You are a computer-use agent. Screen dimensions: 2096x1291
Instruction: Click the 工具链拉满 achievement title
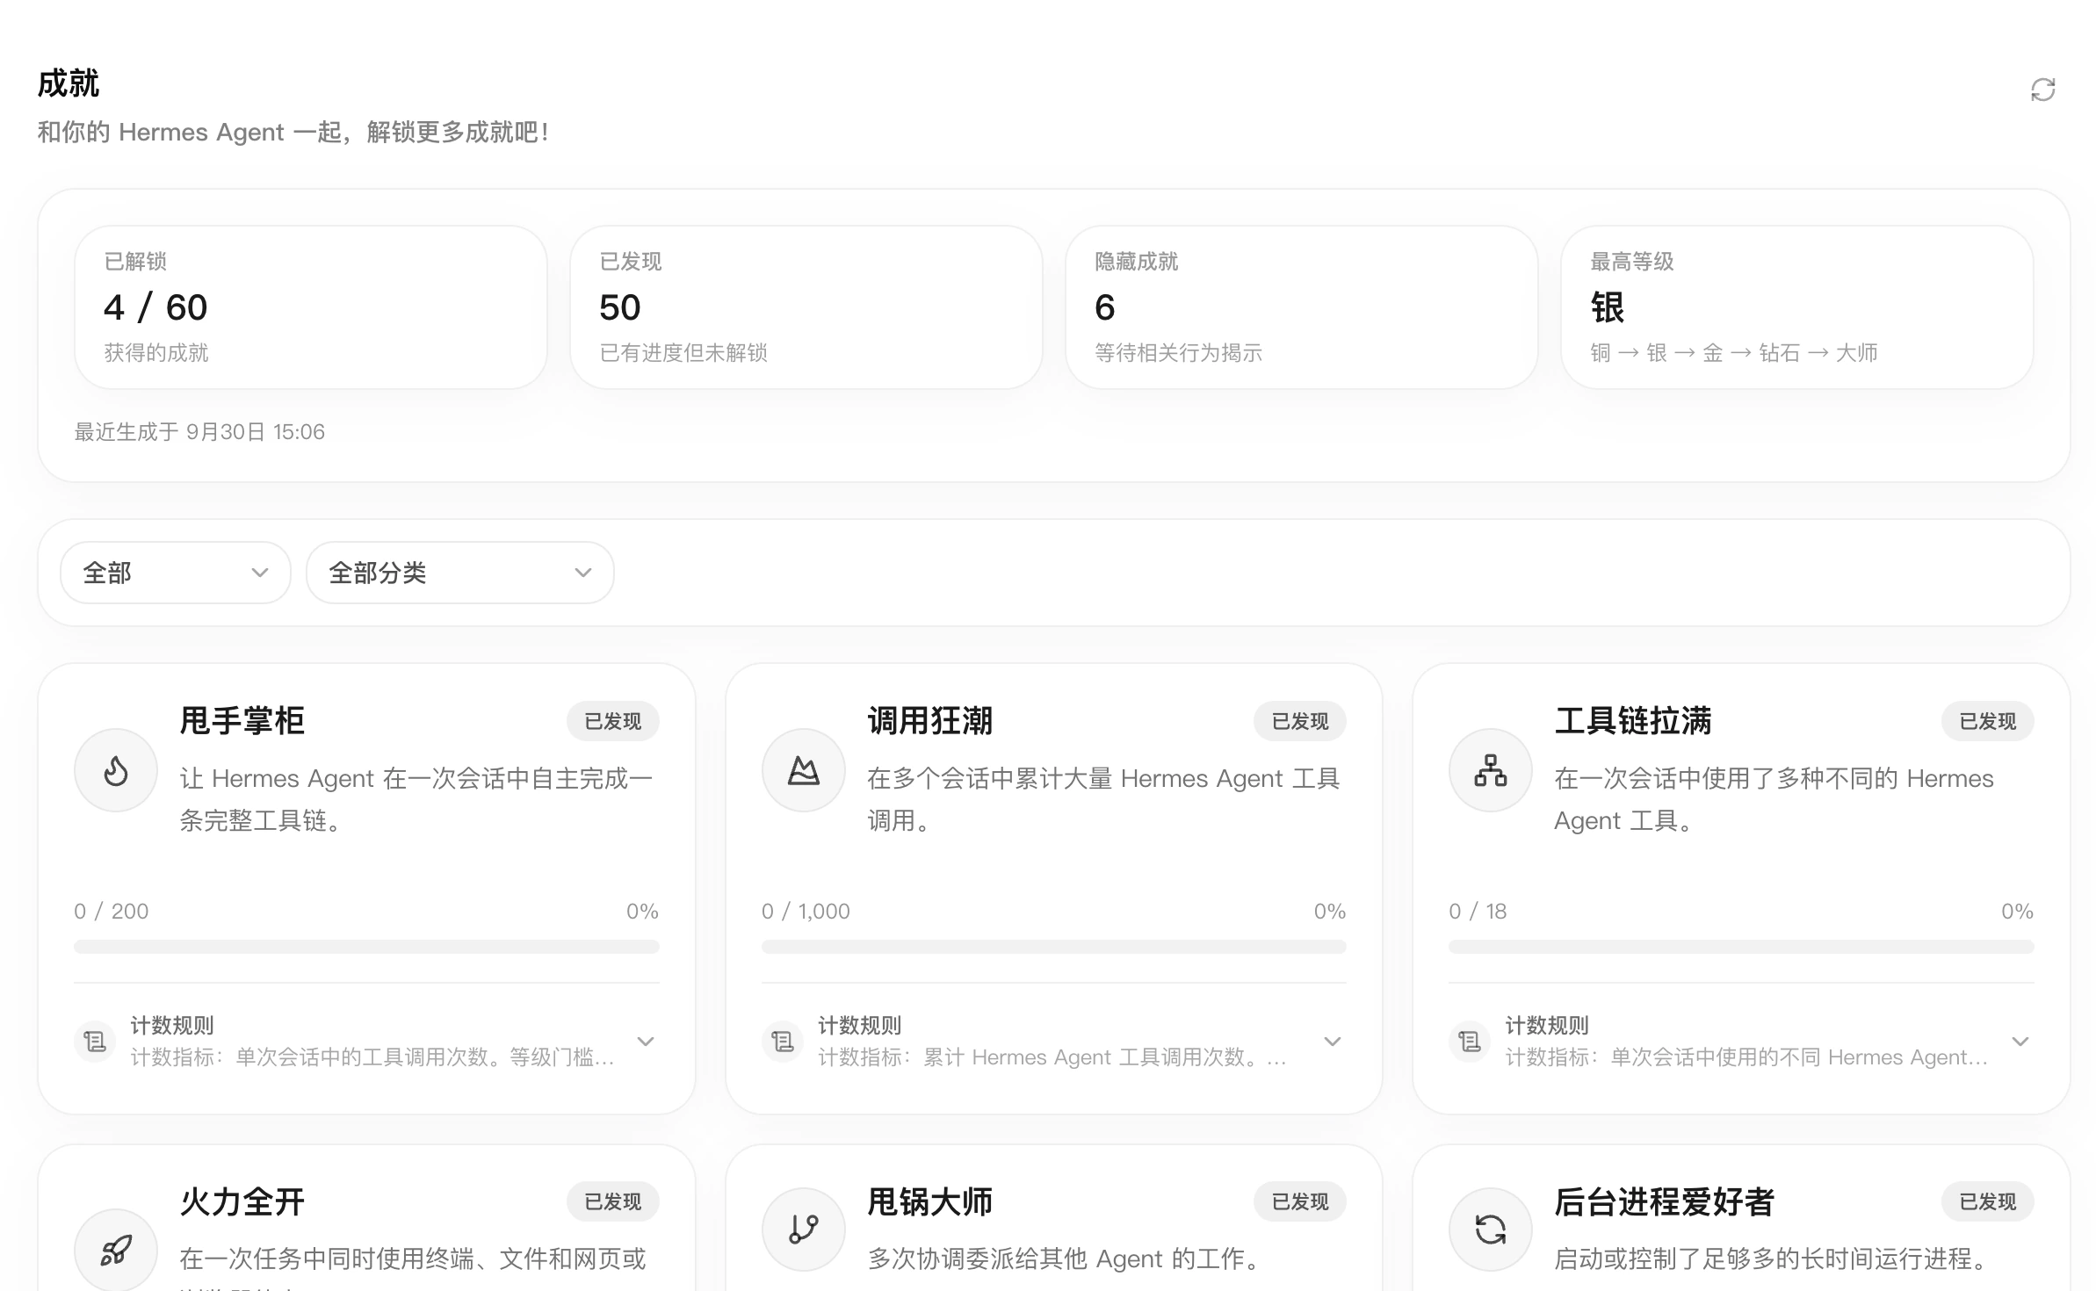point(1633,721)
